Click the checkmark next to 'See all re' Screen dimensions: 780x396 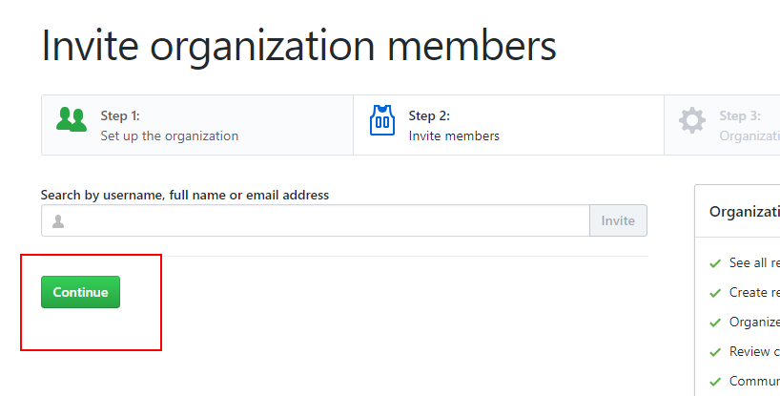pos(715,263)
